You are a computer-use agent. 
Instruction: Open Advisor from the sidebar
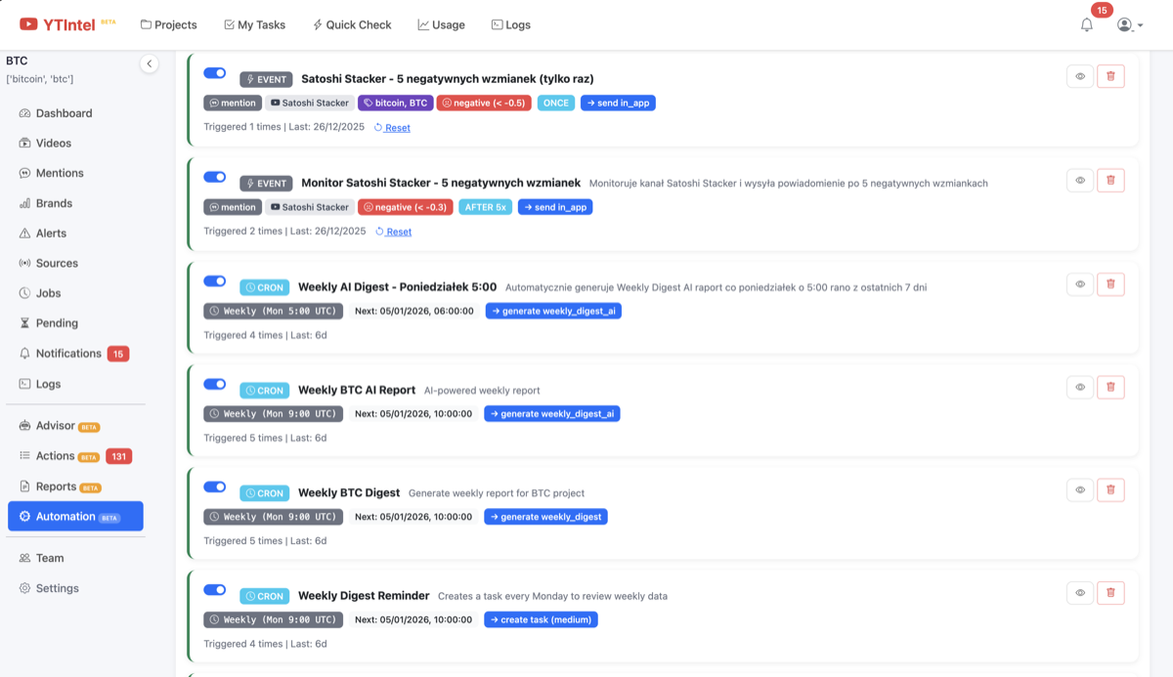55,426
